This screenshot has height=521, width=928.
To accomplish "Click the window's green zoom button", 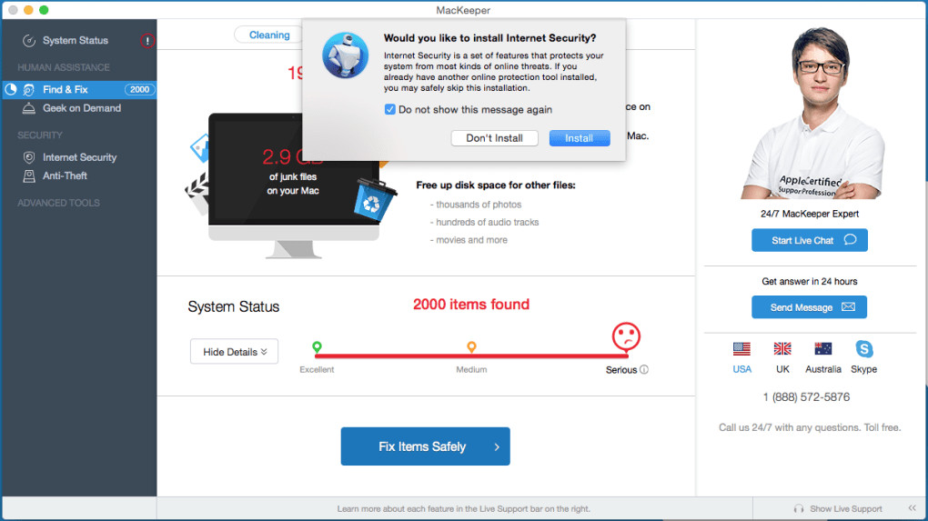I will click(x=44, y=10).
